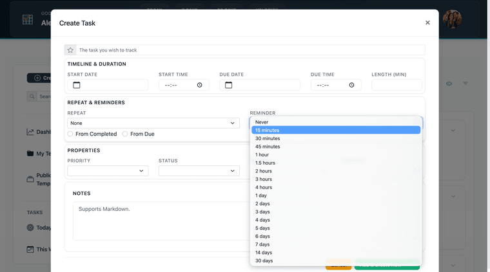
Task: Expand the topmost chevron in the background panel
Action: coord(453,131)
